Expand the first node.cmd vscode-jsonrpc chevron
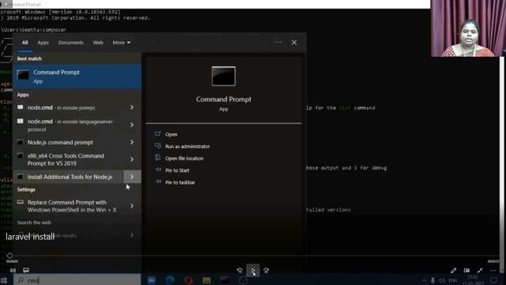Screen dimensions: 506x285 pos(132,108)
